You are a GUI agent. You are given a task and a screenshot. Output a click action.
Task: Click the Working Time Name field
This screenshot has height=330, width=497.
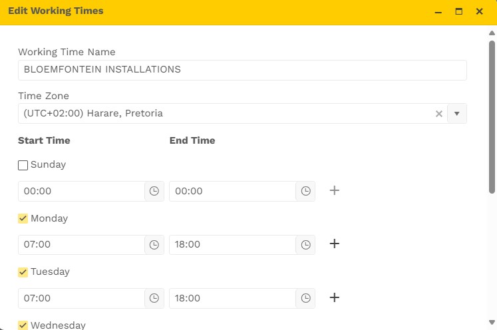242,70
